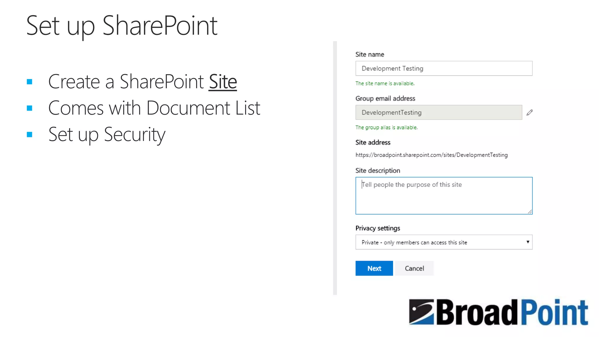Click the broadpoint.sharepoint.com site address URL
Screen dimensions: 599x337
tap(431, 155)
